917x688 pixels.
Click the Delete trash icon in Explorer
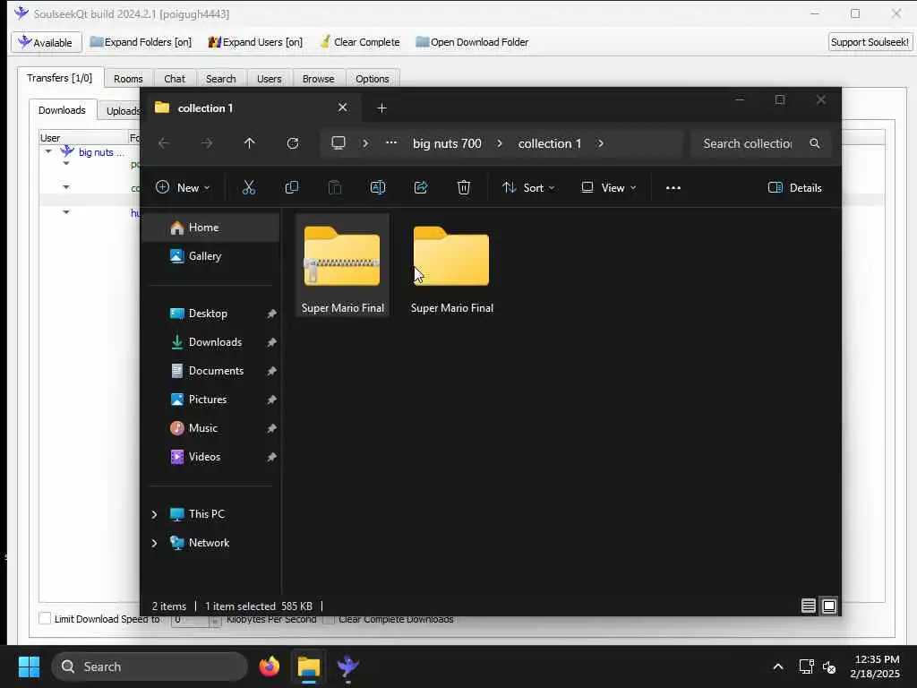pos(464,187)
